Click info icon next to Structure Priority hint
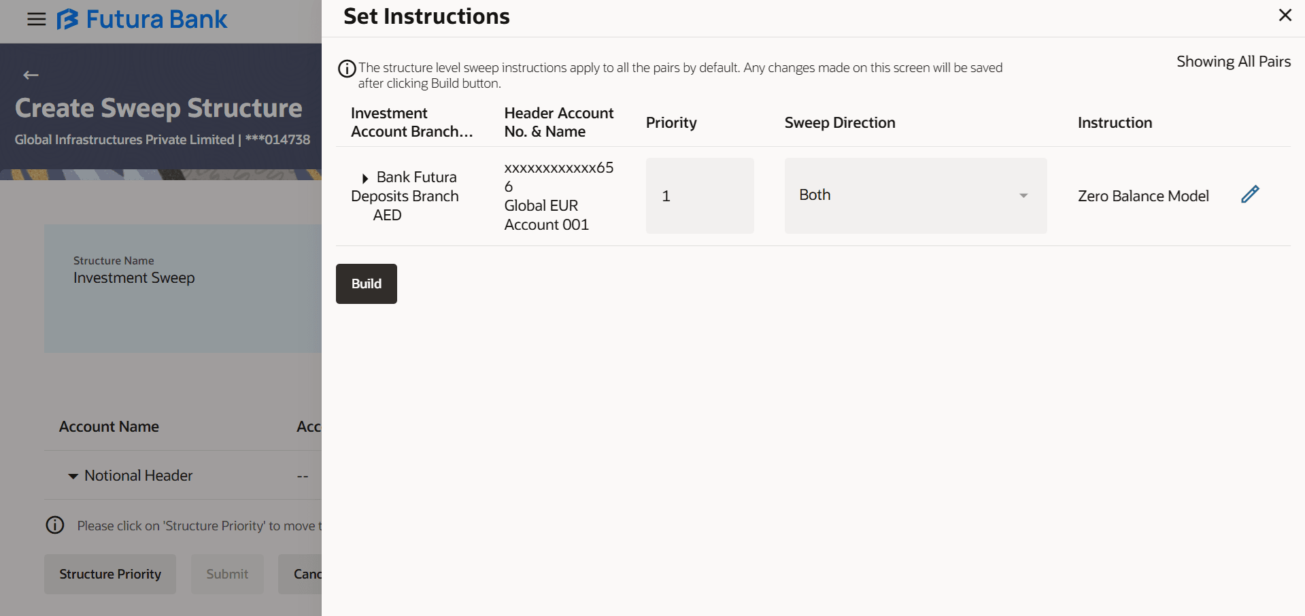The width and height of the screenshot is (1305, 616). 55,525
